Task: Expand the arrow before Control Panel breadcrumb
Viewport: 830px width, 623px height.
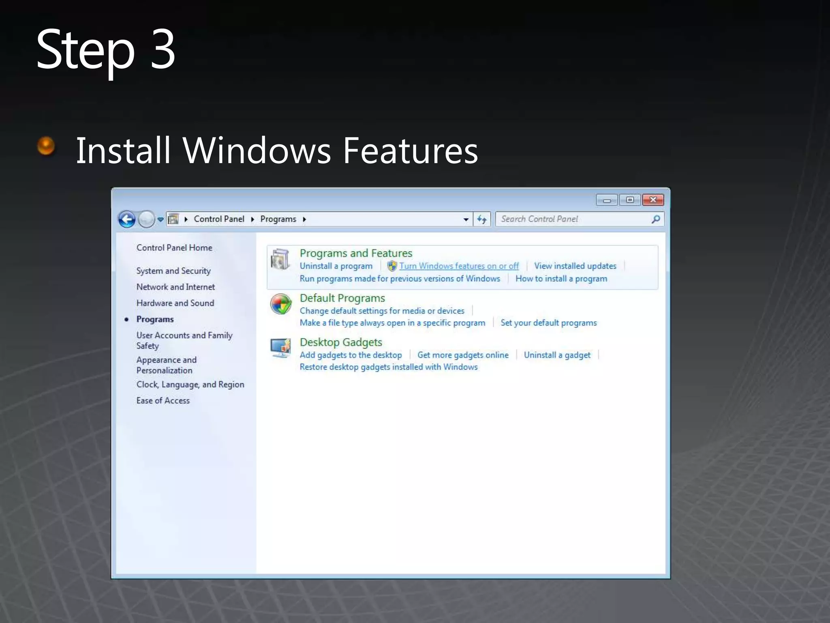Action: pyautogui.click(x=186, y=219)
